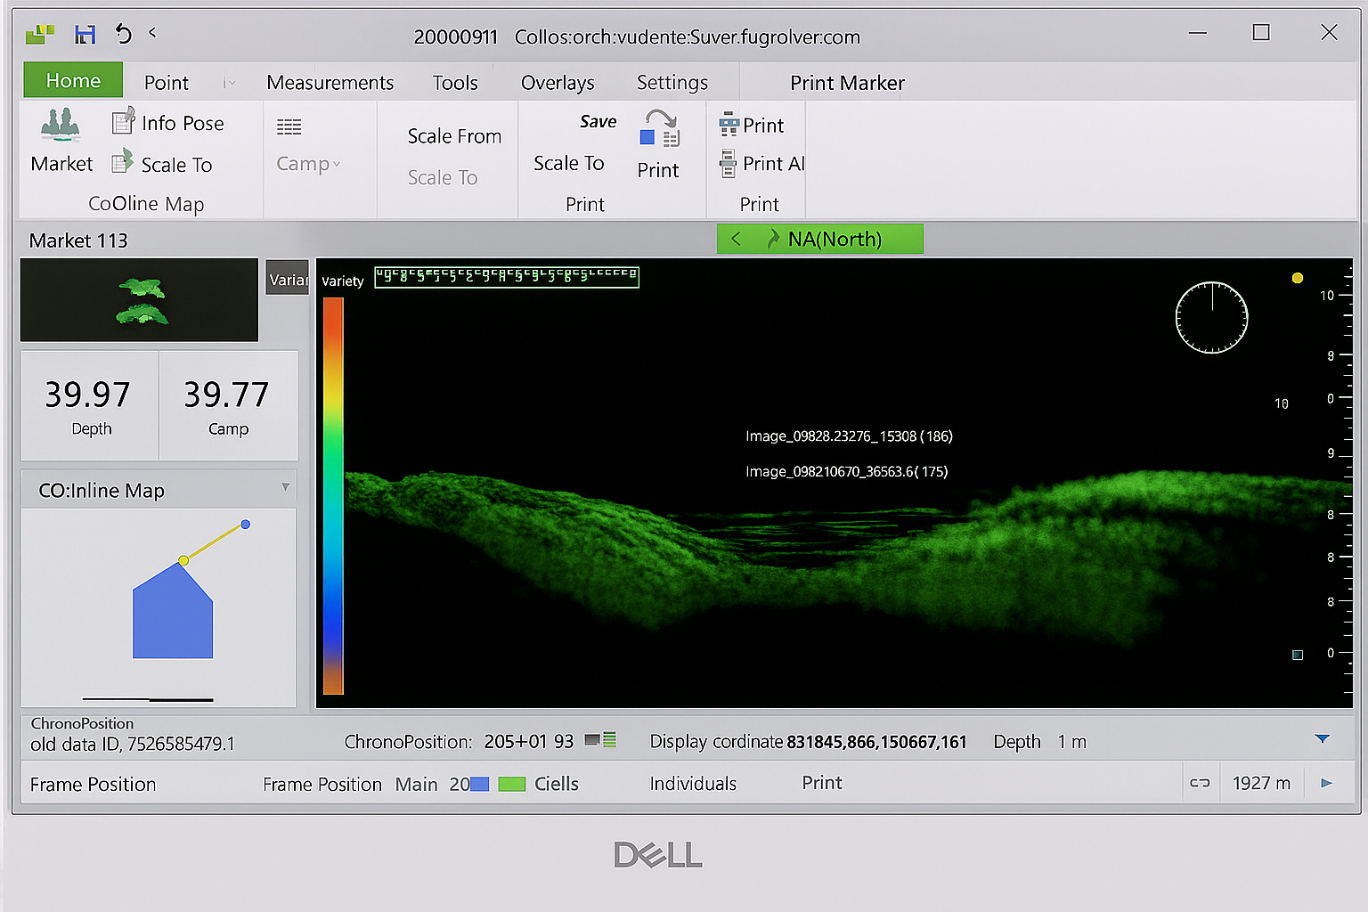Click the small back chevron in title bar
Image resolution: width=1368 pixels, height=912 pixels.
click(x=152, y=32)
